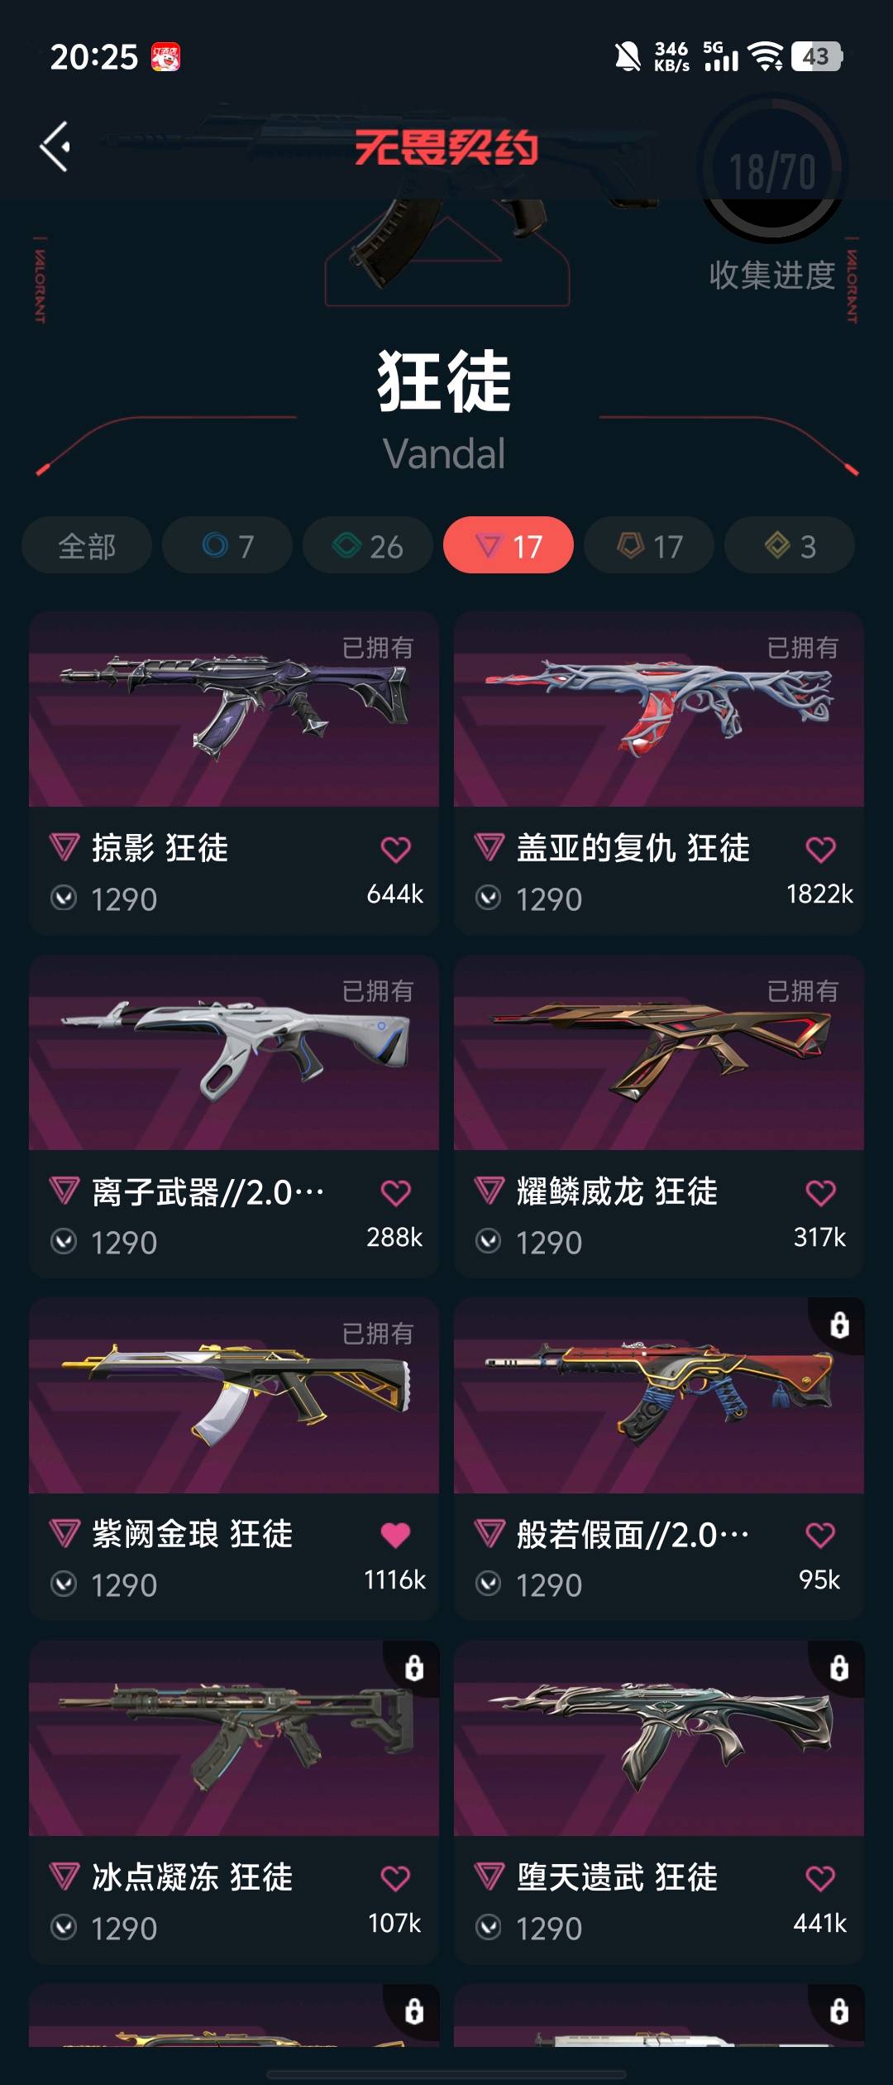Screen dimensions: 893x2085
Task: Tap the back arrow icon
Action: (x=55, y=147)
